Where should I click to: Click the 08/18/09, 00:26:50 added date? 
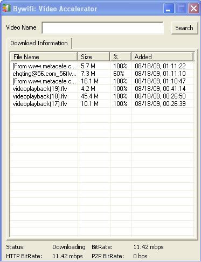coord(160,96)
